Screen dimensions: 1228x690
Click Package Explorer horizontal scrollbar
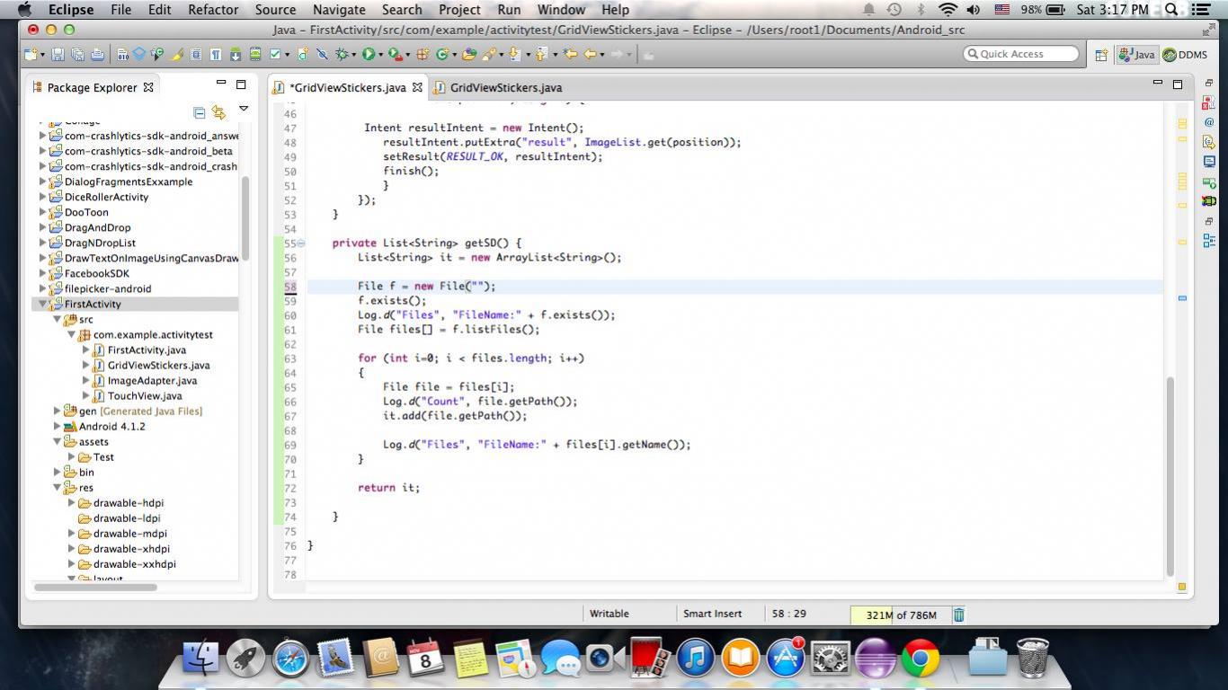click(x=95, y=587)
